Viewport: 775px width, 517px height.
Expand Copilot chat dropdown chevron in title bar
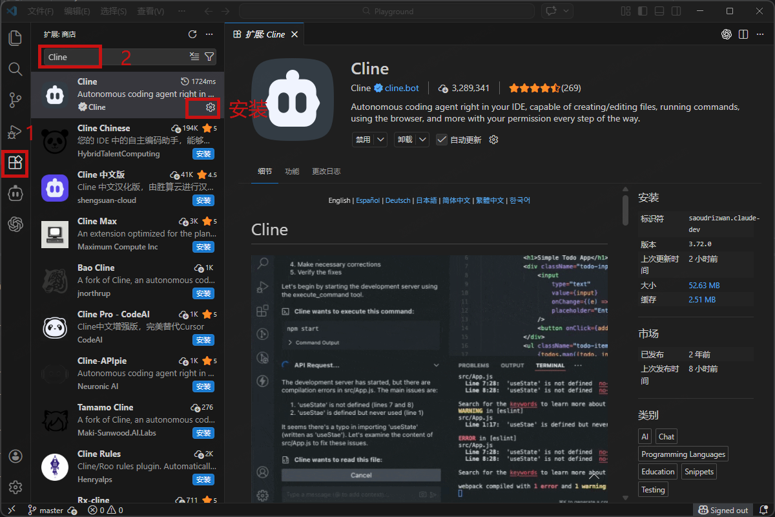[566, 11]
